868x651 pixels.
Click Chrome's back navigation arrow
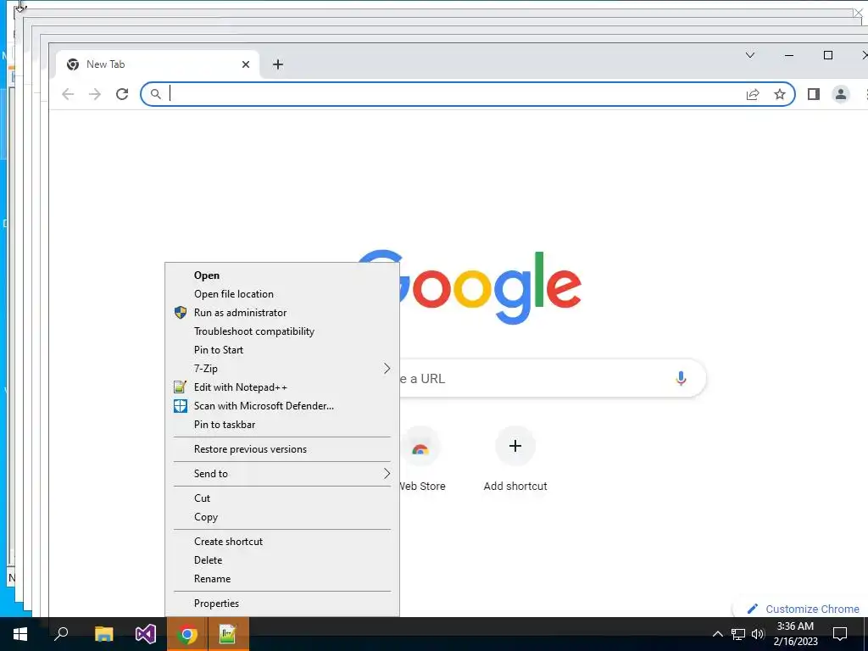68,94
